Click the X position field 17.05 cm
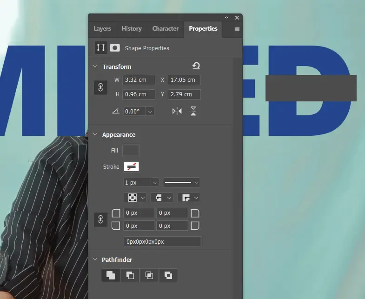The width and height of the screenshot is (365, 299). point(185,80)
